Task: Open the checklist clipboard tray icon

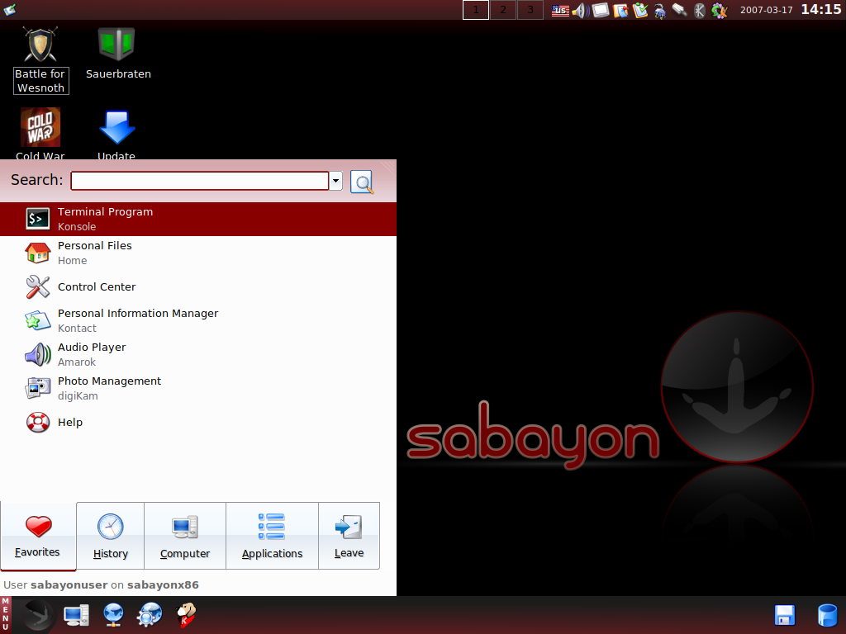Action: (640, 10)
